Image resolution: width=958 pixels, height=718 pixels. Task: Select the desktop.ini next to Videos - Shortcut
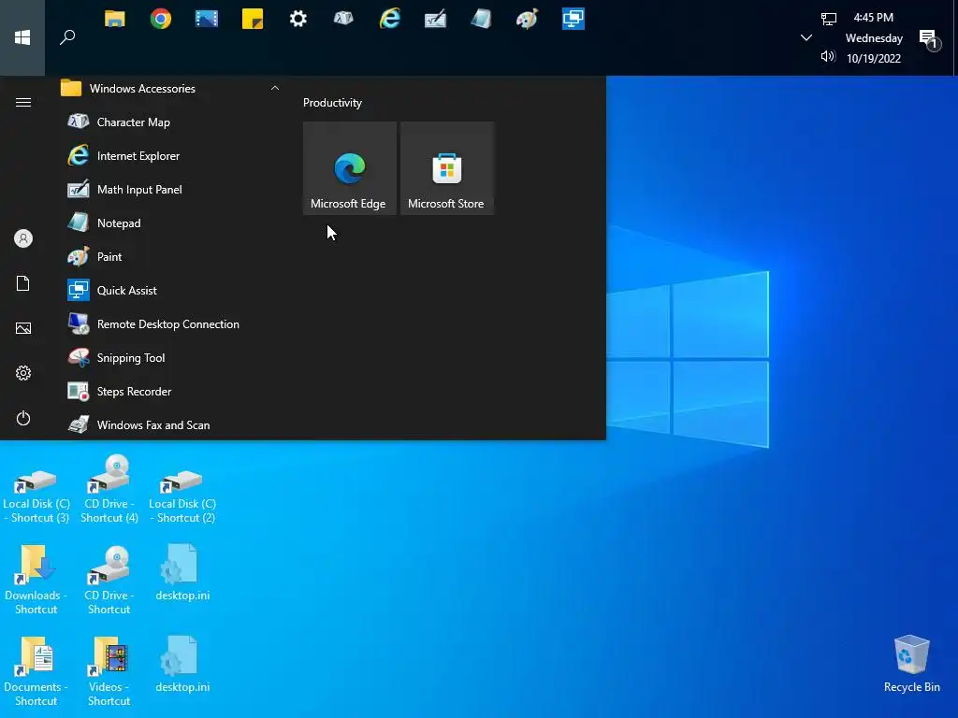tap(182, 665)
